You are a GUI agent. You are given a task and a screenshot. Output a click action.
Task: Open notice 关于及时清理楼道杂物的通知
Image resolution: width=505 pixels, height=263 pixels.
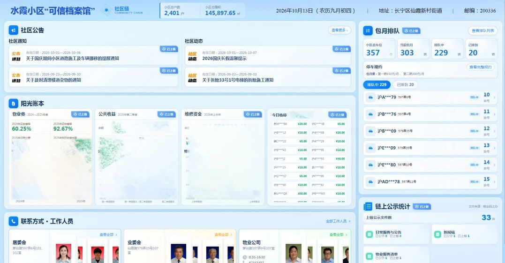tap(93, 77)
